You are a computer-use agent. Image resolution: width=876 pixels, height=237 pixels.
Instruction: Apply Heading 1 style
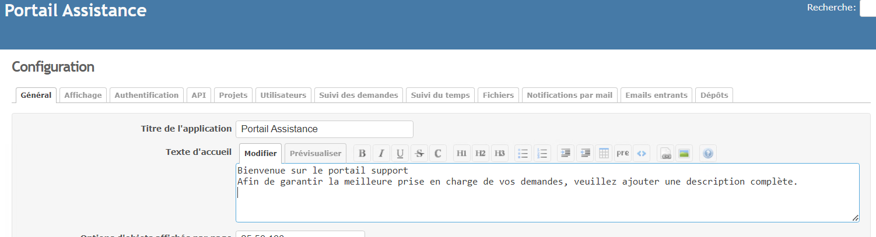pyautogui.click(x=461, y=153)
